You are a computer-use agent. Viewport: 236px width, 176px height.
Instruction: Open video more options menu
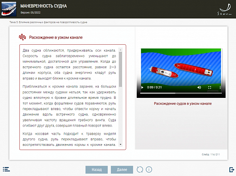tap(220, 88)
